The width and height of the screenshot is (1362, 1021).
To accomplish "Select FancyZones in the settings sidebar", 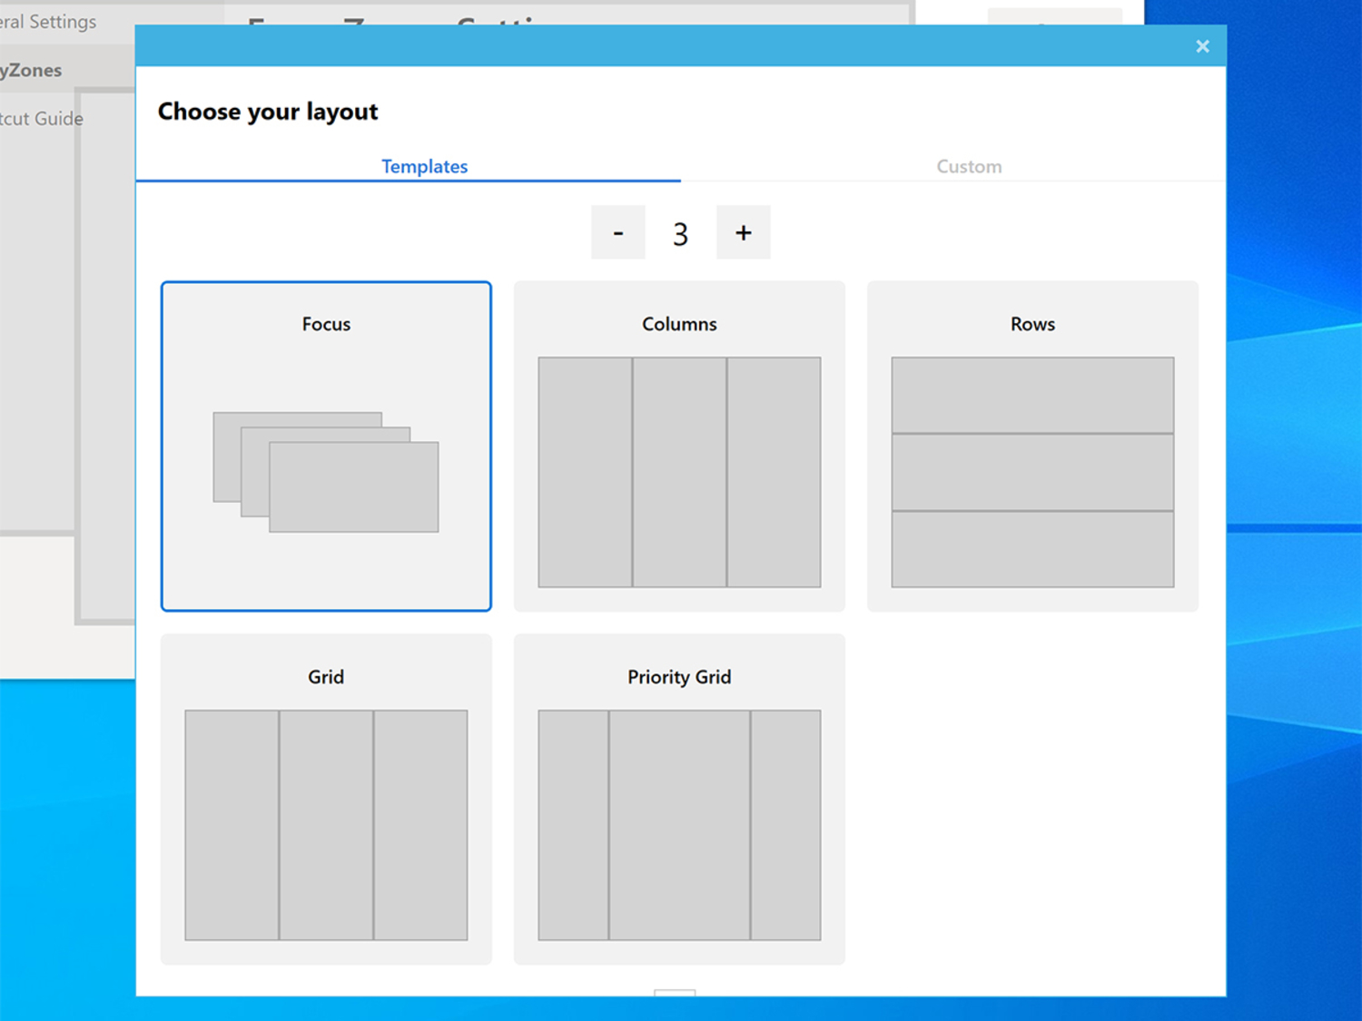I will click(32, 70).
